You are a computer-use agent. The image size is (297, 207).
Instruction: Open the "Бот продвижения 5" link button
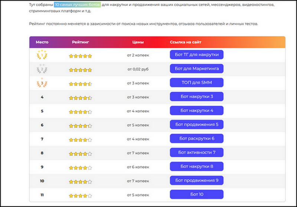point(196,124)
